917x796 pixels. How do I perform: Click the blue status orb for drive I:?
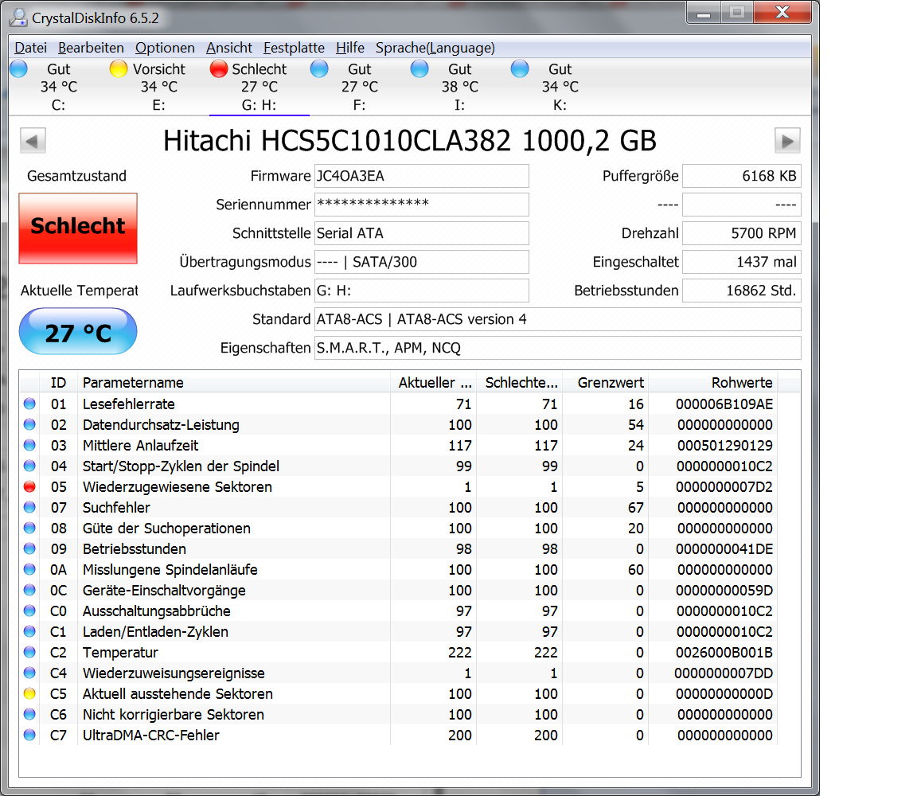click(419, 69)
